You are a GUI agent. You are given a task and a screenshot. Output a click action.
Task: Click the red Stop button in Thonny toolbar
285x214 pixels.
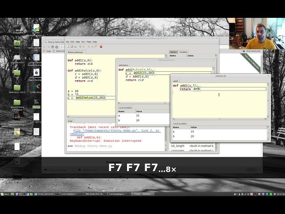coord(101,46)
